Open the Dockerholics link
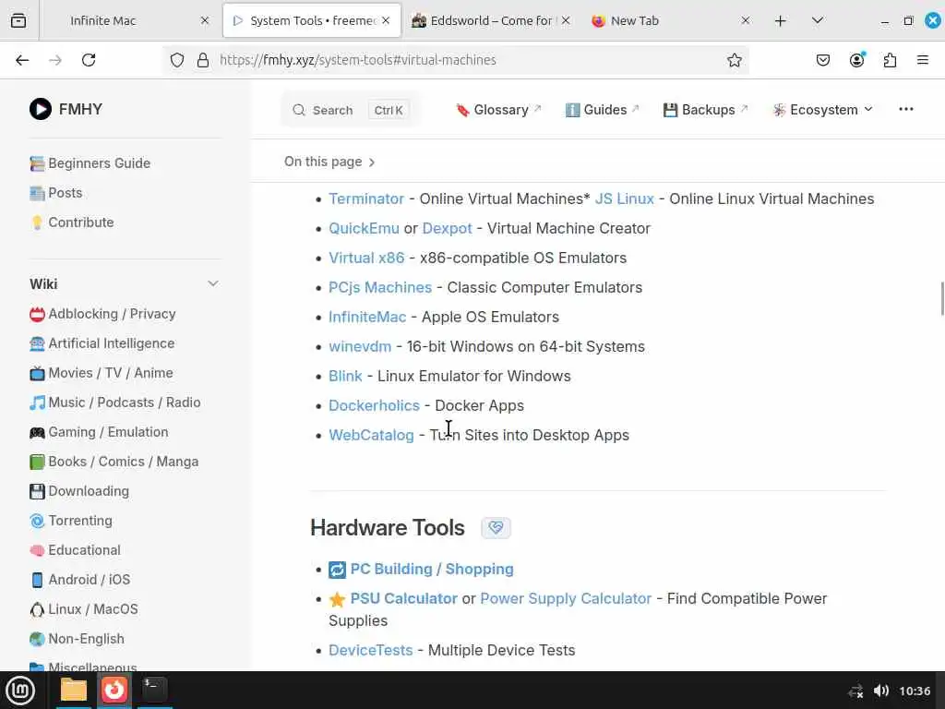 375,406
